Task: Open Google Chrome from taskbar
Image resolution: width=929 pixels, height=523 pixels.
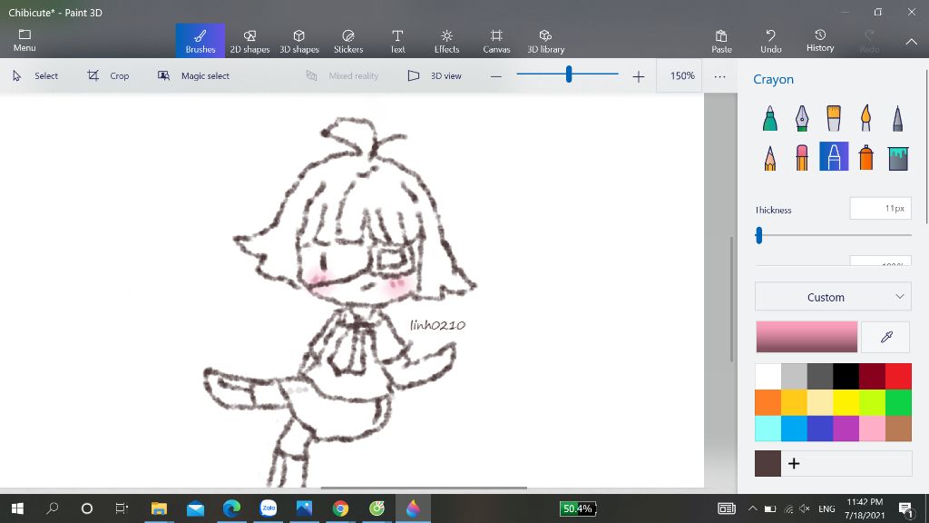Action: coord(340,508)
